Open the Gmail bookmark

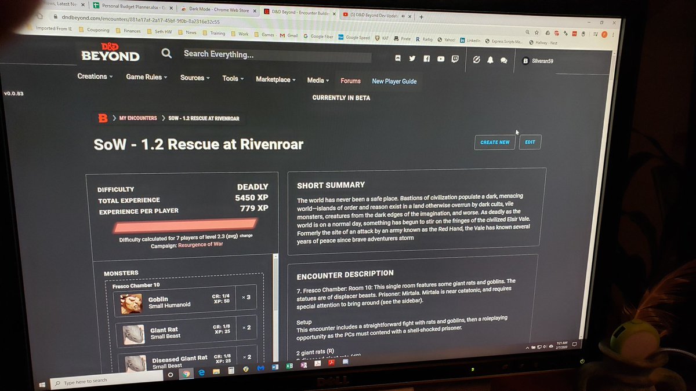pyautogui.click(x=289, y=35)
